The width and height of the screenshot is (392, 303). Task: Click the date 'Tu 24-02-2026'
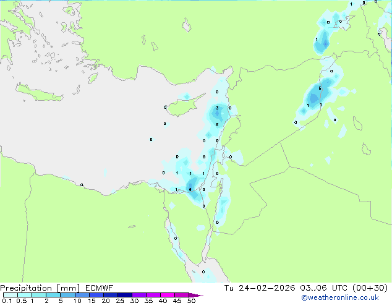click(x=260, y=288)
